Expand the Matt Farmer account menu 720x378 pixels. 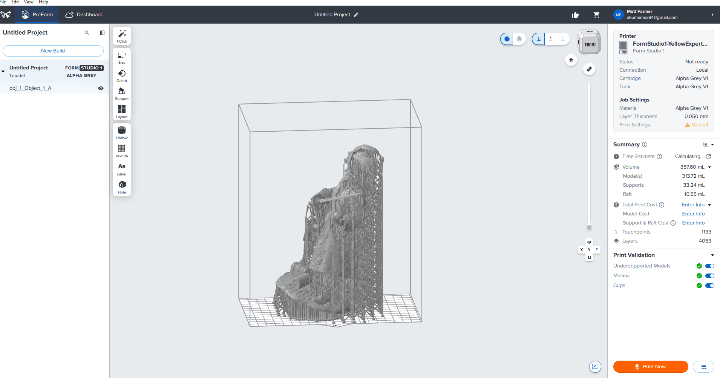pos(712,15)
